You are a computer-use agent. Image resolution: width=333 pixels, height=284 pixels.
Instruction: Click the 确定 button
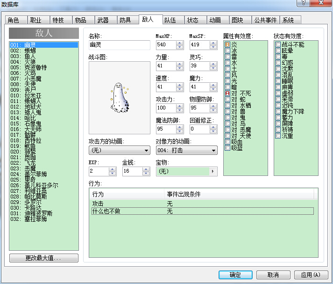pos(235,275)
